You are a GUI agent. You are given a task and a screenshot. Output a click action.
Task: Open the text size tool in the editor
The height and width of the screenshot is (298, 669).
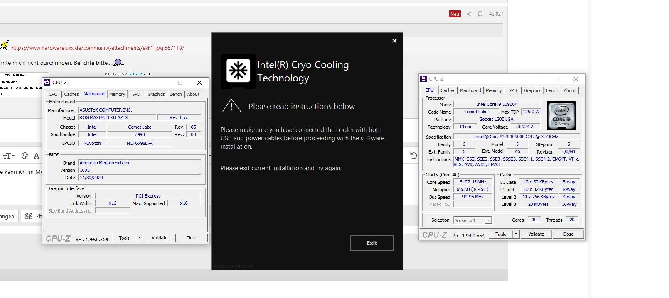(x=9, y=156)
